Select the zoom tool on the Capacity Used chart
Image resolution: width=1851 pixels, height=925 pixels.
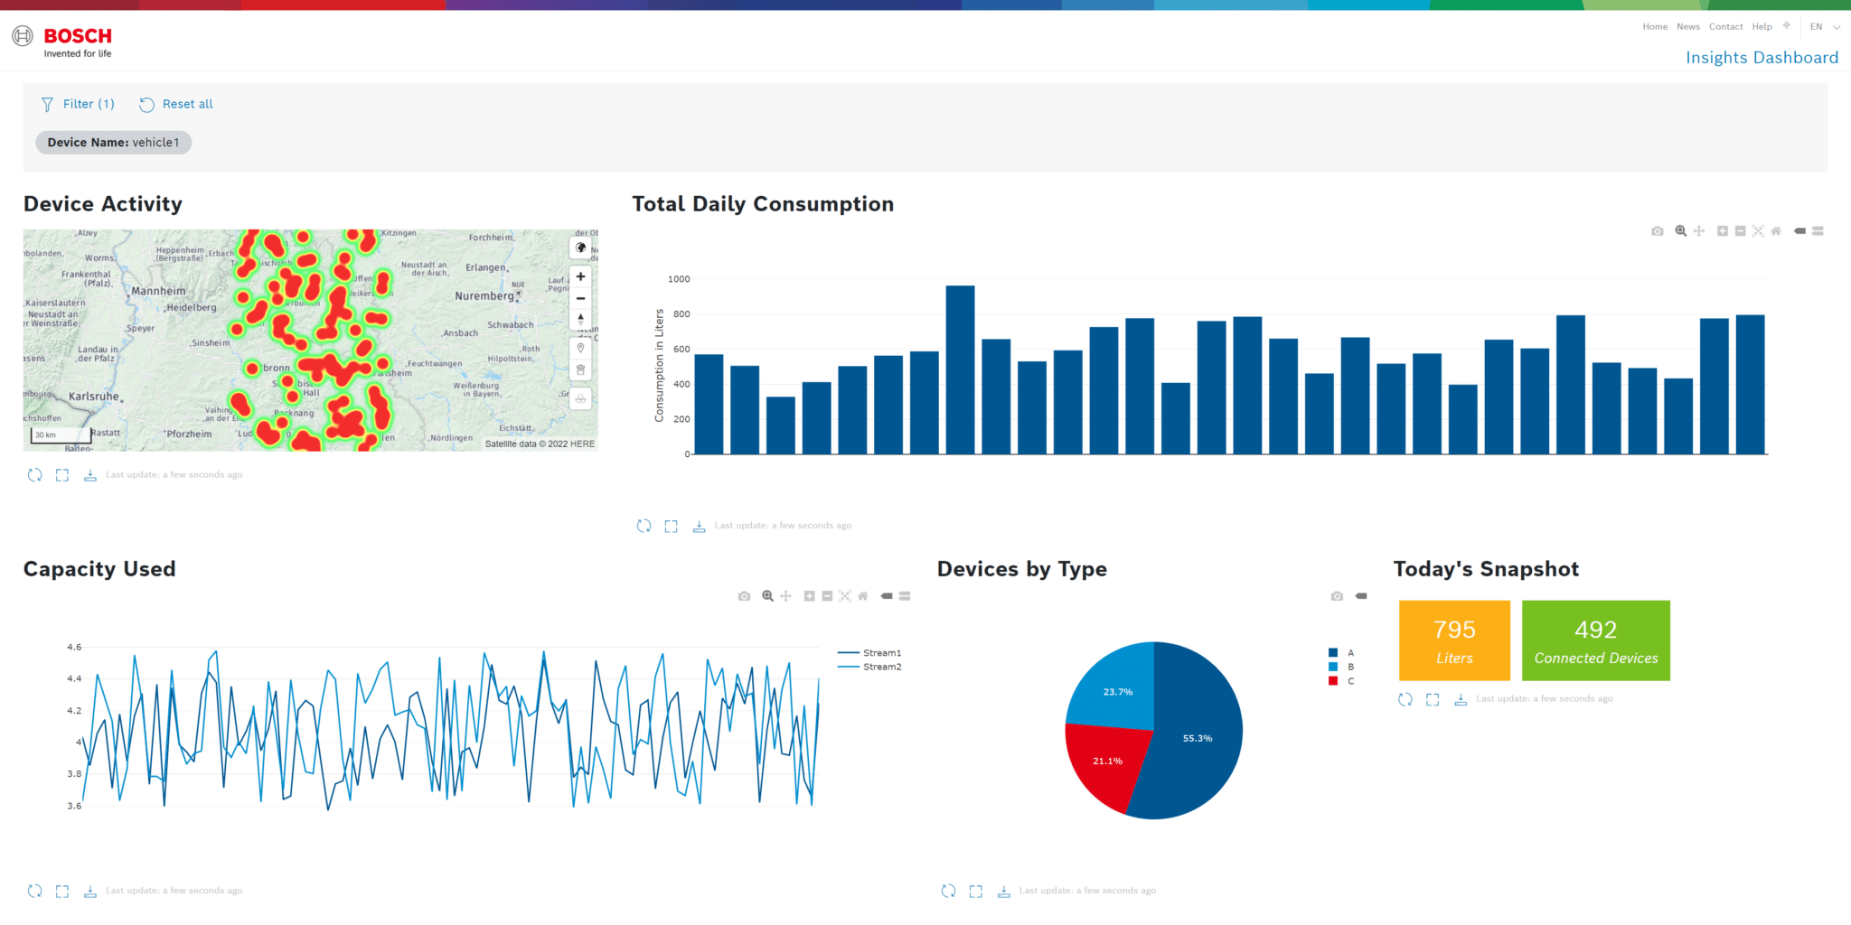tap(766, 595)
